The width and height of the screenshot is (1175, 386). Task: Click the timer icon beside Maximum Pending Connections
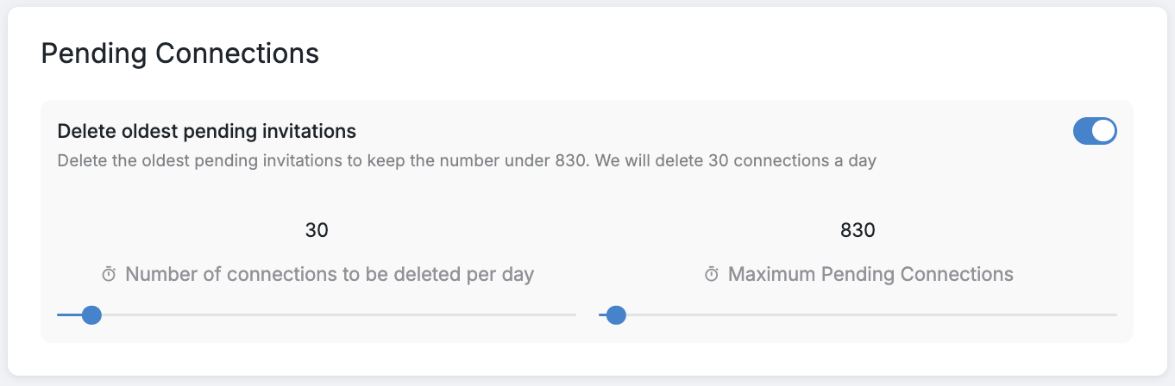(x=712, y=275)
